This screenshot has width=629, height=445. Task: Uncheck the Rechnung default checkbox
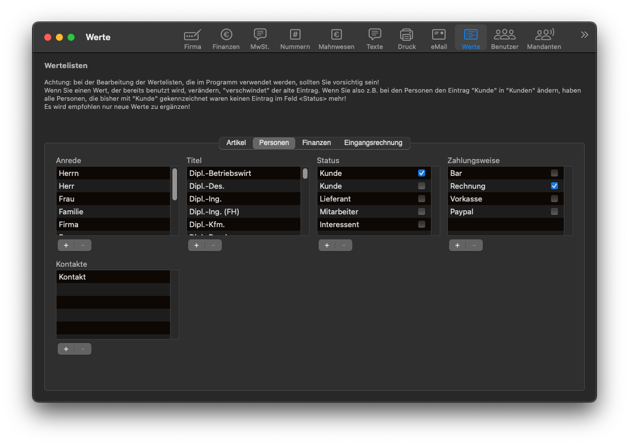(x=554, y=186)
